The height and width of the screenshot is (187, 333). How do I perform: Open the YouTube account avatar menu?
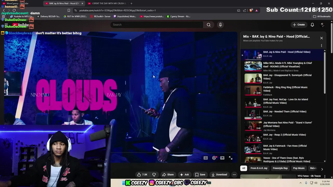tap(322, 25)
